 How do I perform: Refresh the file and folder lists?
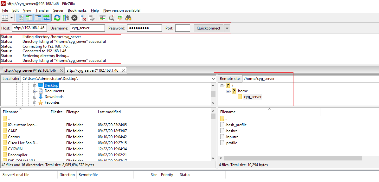coord(57,18)
